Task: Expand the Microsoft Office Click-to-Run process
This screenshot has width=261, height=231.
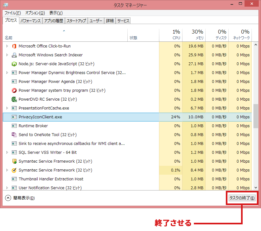Action: 7,46
